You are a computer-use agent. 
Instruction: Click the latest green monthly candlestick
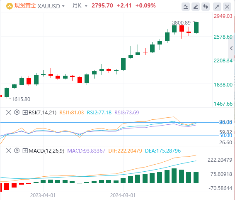coord(196,27)
